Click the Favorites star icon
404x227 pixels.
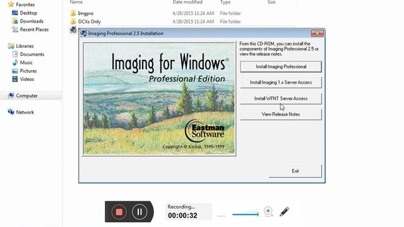pos(11,4)
